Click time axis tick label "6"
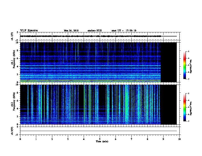Screen dimensions: 202x156 click(116, 139)
